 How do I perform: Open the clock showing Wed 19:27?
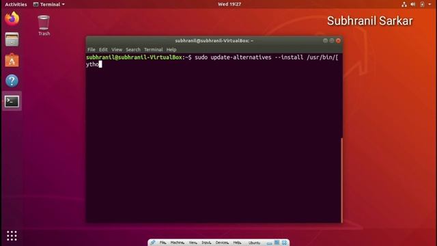229,4
